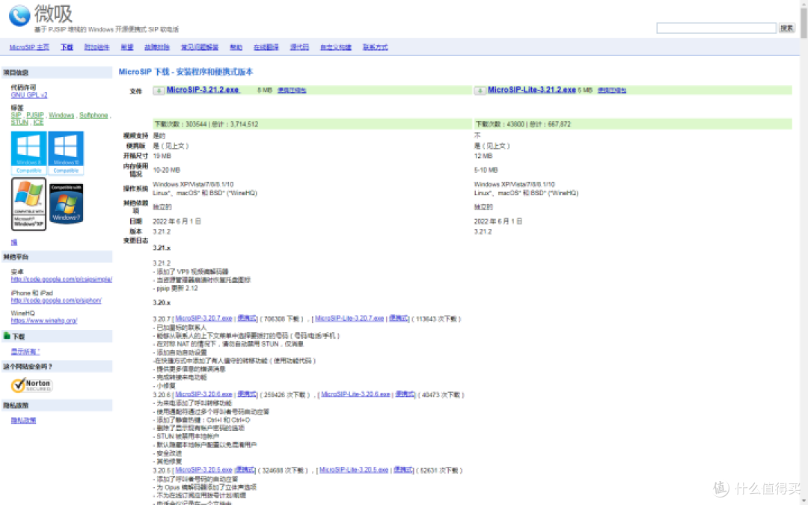808x505 pixels.
Task: Open the 帮助 nav item
Action: click(236, 47)
